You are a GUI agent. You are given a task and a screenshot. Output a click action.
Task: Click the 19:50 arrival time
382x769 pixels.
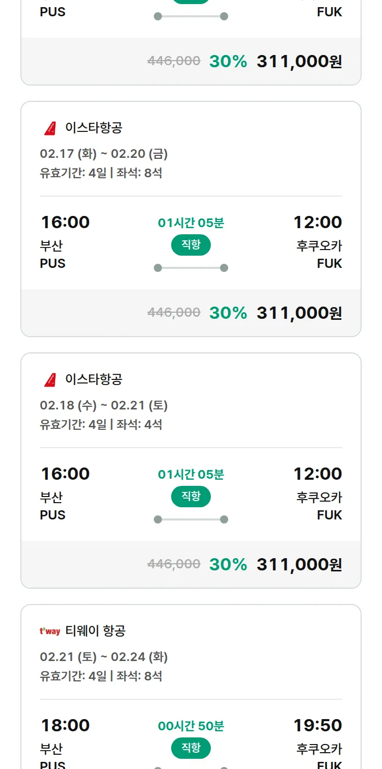tap(317, 725)
